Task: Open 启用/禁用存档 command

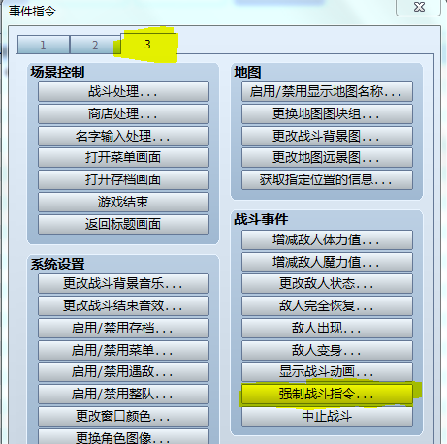Action: tap(123, 328)
